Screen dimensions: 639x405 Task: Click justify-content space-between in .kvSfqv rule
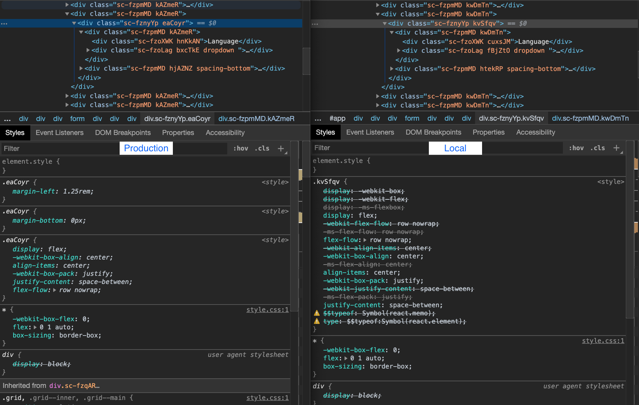click(383, 305)
